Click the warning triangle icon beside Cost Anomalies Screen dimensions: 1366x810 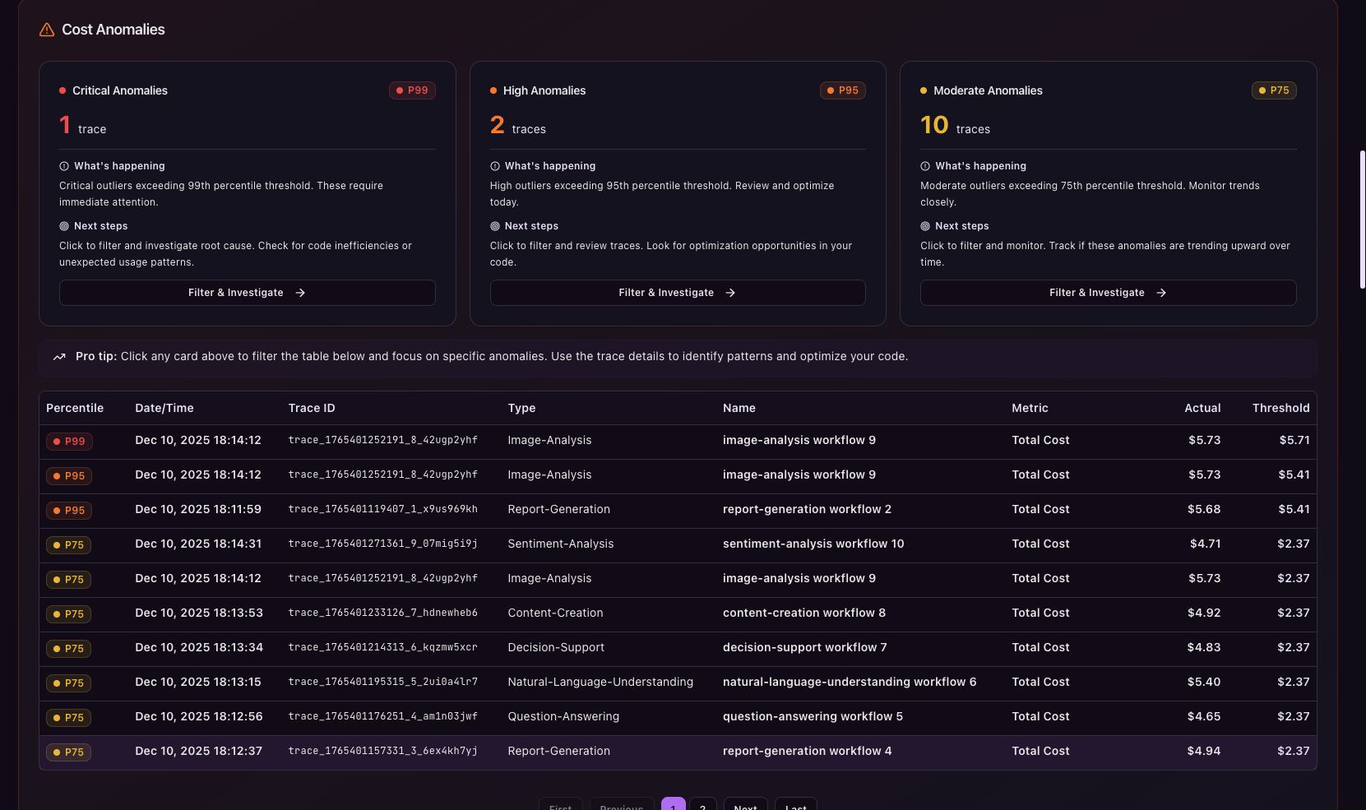pos(47,30)
